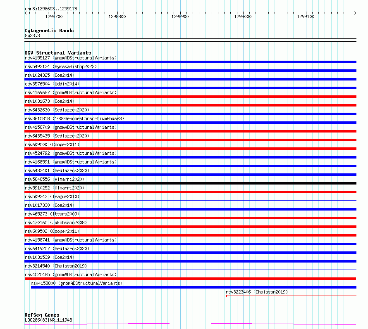
Task: Open variant nsv465273 Itsara2009 label
Action: [x=52, y=214]
